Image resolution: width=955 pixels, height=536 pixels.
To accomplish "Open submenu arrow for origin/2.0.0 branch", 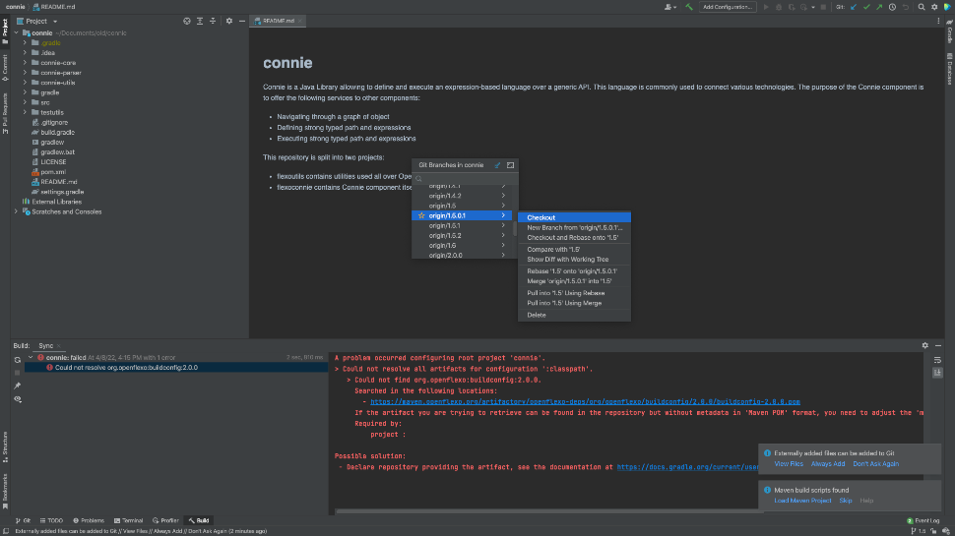I will coord(503,255).
